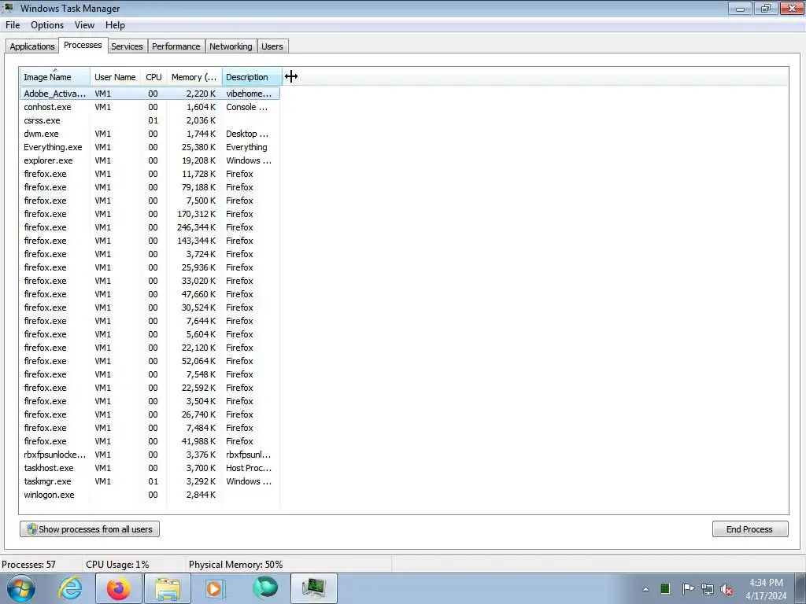Select the taskhost.exe process
The image size is (806, 604).
point(150,468)
